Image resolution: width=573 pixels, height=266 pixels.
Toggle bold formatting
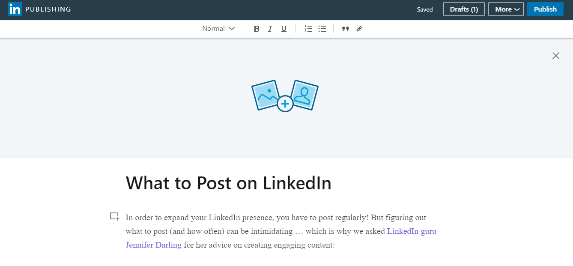coord(257,29)
